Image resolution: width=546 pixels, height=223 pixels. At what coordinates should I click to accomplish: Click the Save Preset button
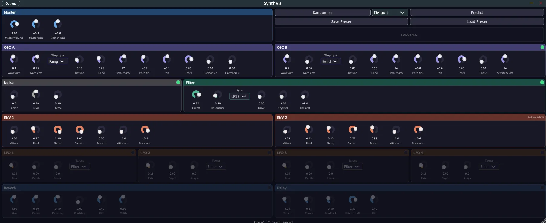coord(341,21)
